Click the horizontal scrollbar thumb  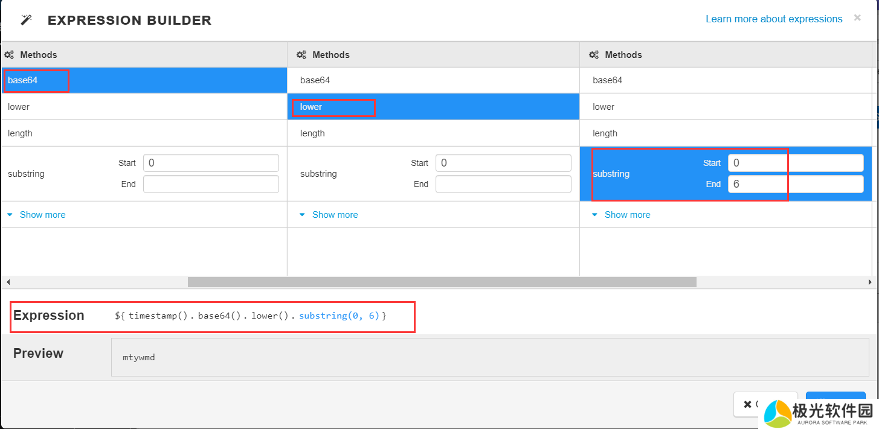(x=442, y=282)
